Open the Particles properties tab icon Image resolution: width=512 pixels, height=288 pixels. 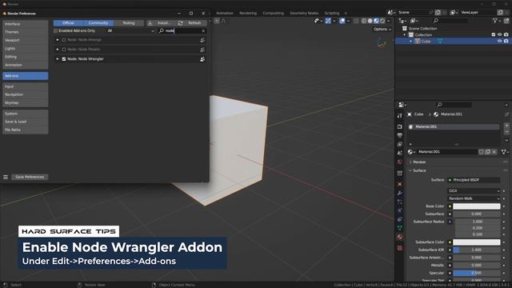(x=400, y=202)
